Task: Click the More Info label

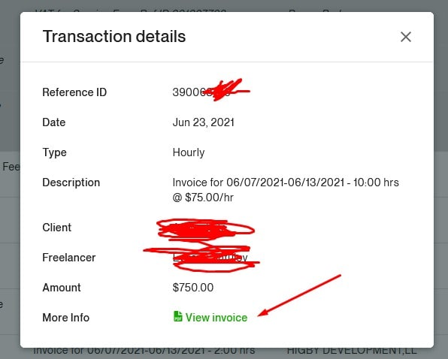Action: 65,318
